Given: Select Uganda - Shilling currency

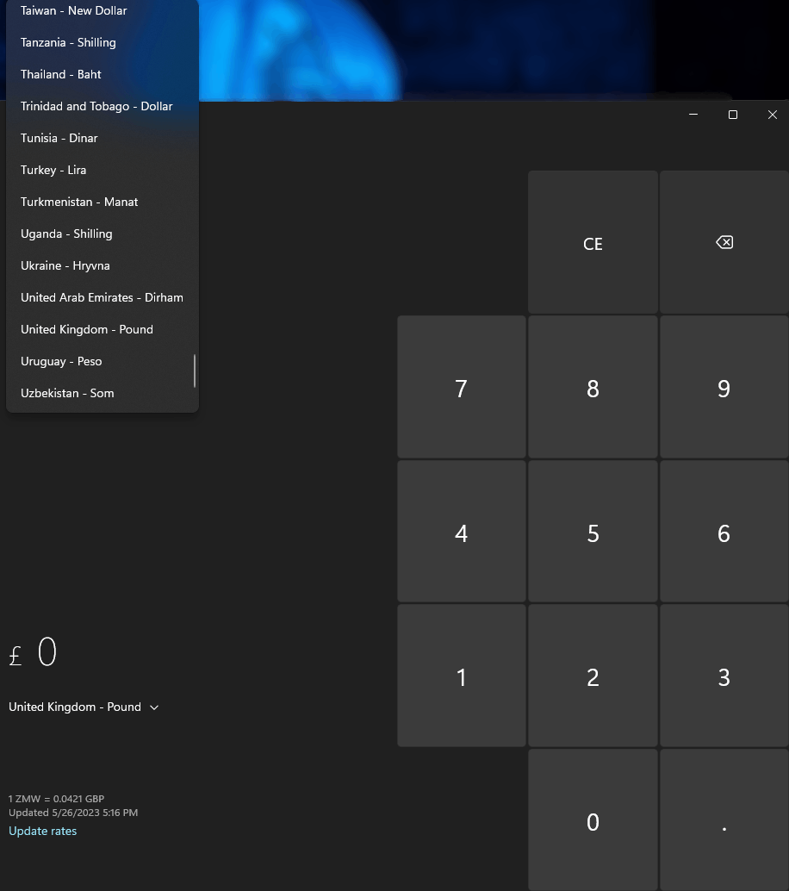Looking at the screenshot, I should 103,234.
